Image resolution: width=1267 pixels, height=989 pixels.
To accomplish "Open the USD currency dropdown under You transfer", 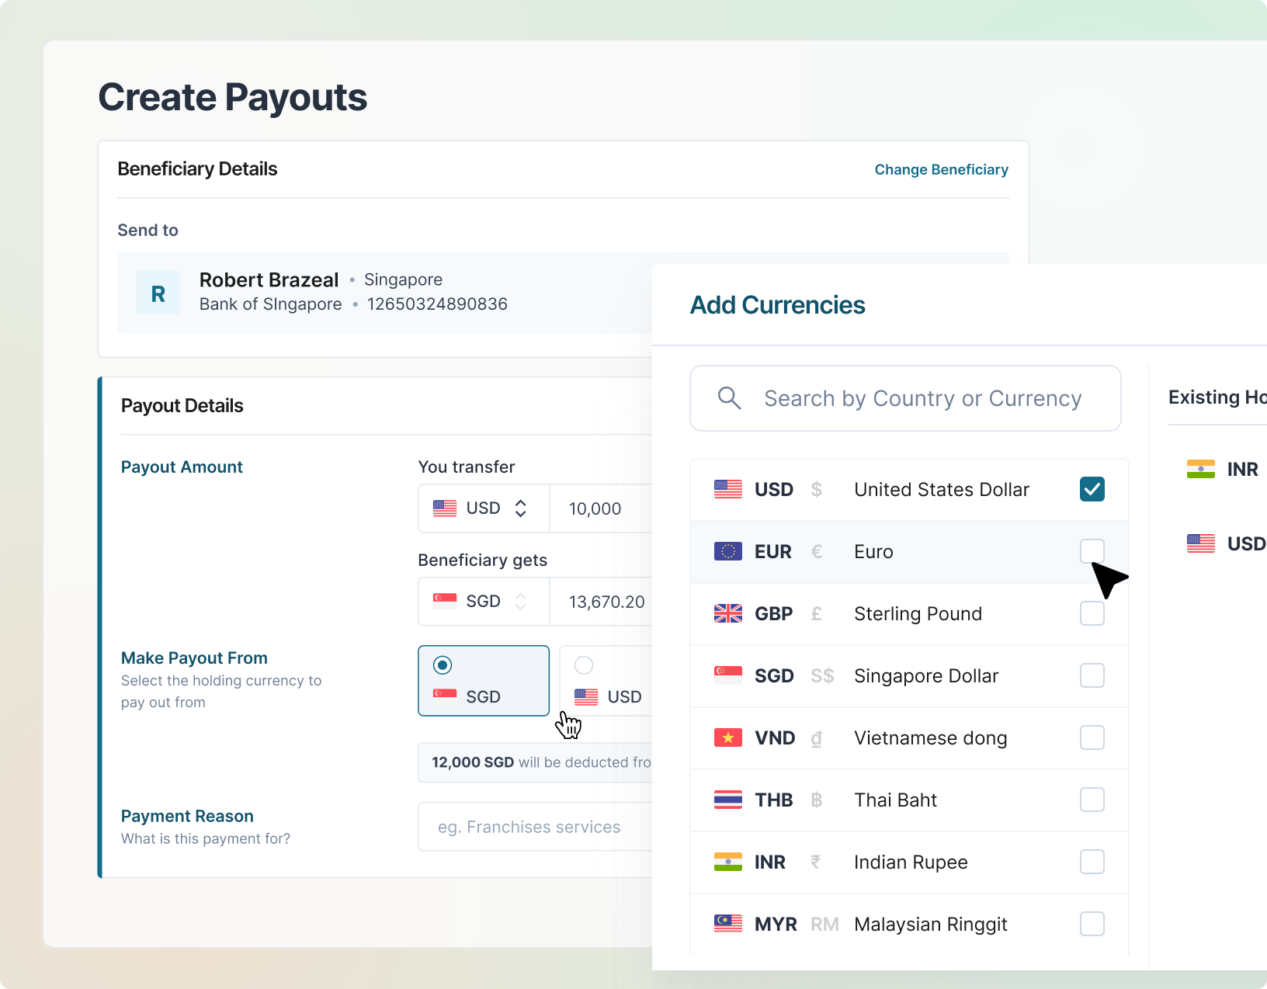I will click(484, 508).
